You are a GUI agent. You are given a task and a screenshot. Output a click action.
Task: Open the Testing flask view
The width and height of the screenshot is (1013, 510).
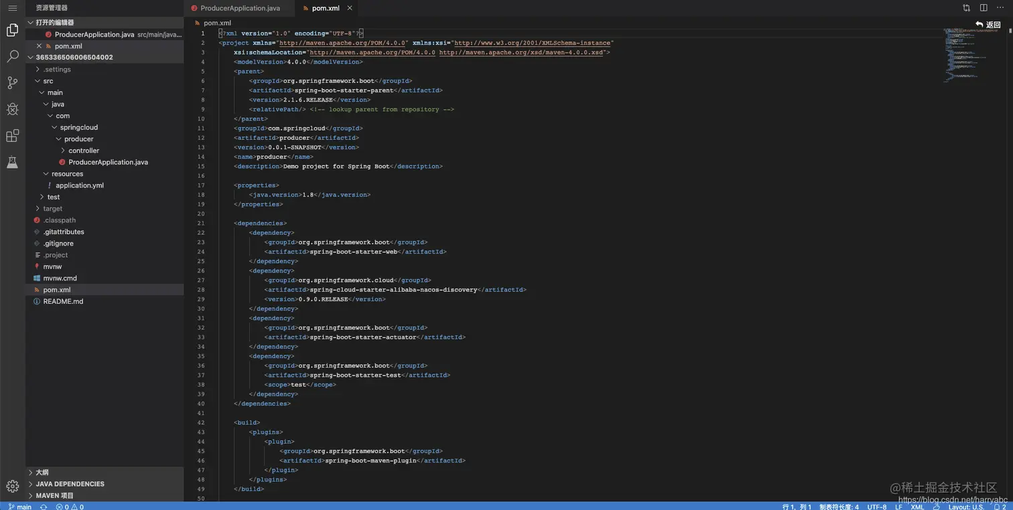[12, 162]
